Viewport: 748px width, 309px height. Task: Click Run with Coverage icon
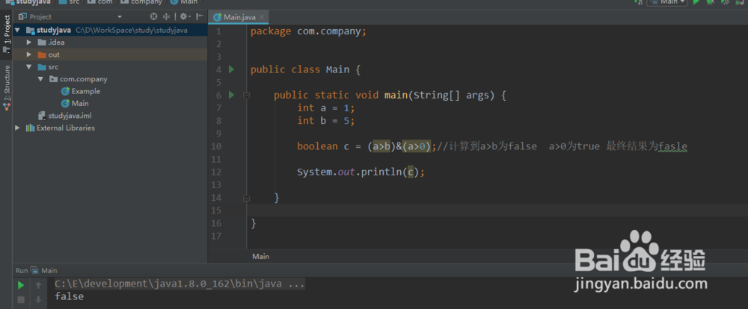tap(725, 2)
